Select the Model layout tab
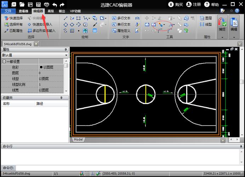Viewport: 245px width, 177px height. [x=78, y=139]
